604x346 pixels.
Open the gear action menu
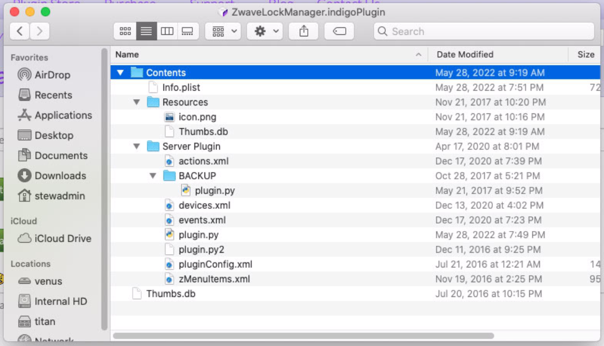265,31
